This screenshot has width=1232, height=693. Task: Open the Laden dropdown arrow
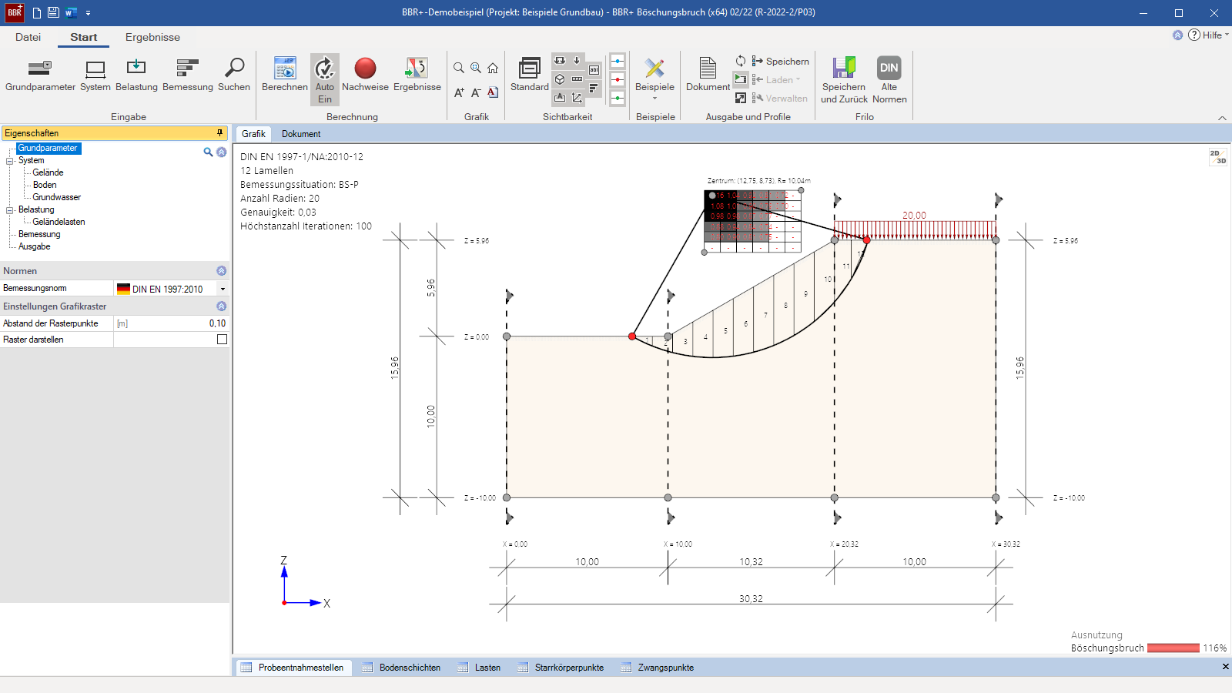point(798,79)
